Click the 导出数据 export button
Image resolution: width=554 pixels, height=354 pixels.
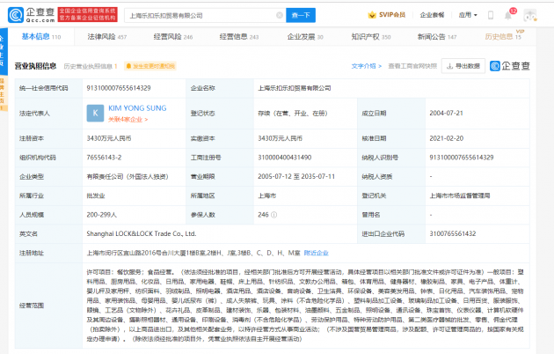pyautogui.click(x=464, y=65)
